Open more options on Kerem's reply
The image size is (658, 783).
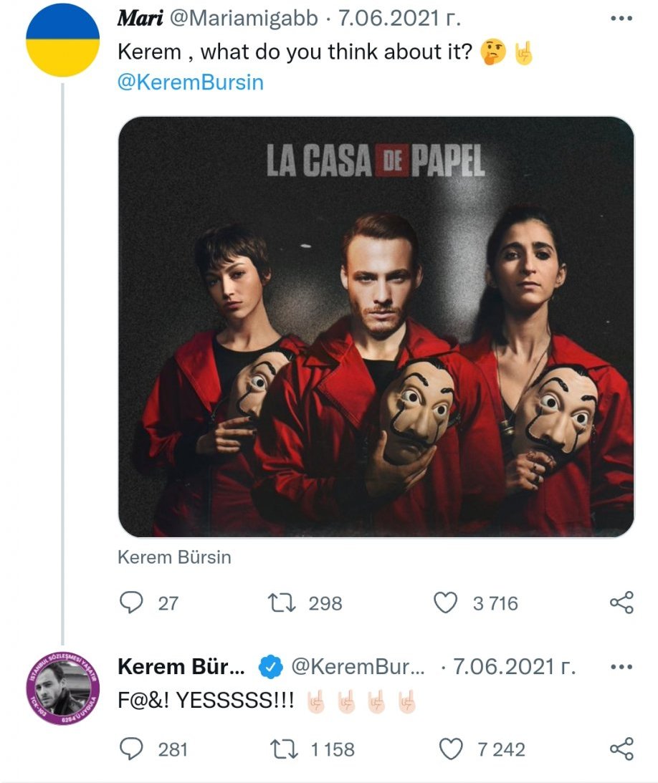621,667
